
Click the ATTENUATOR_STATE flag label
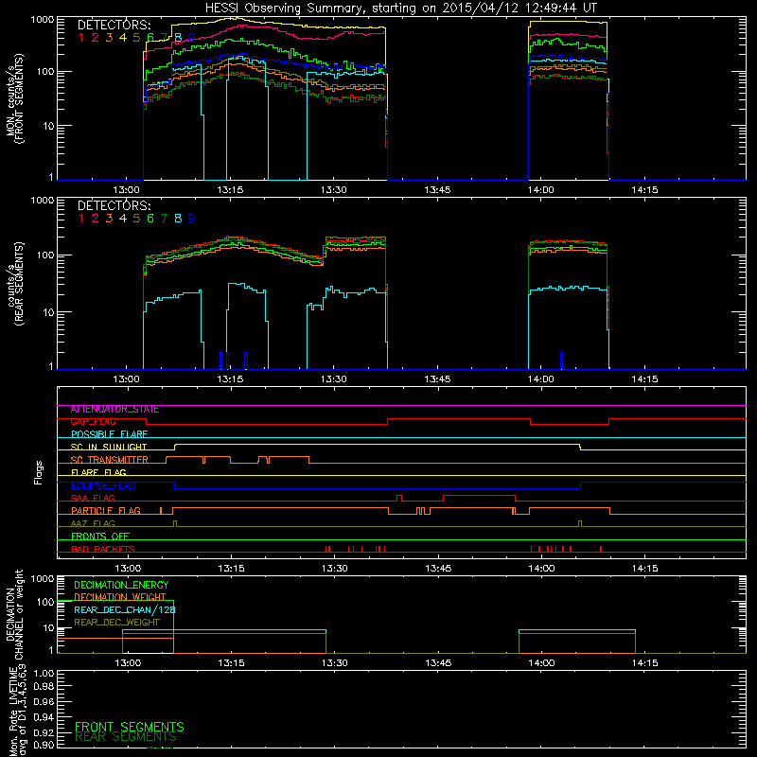(114, 410)
